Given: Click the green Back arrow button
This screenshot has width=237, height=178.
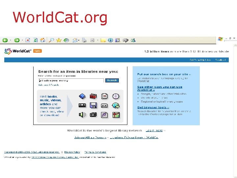Looking at the screenshot, I should [5, 40].
